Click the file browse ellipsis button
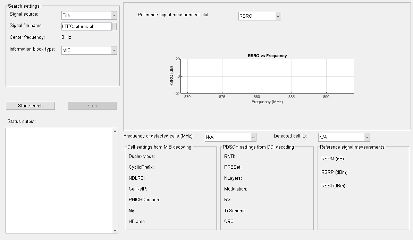This screenshot has width=413, height=240. click(x=114, y=27)
